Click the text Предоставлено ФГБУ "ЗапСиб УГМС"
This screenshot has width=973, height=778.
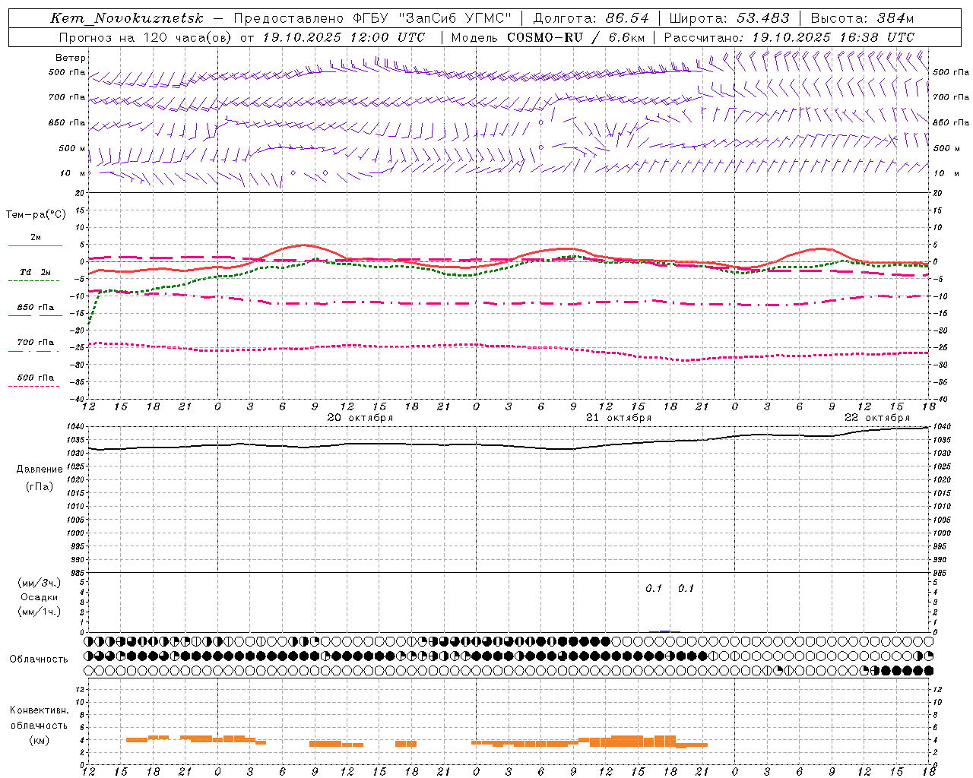coord(372,18)
